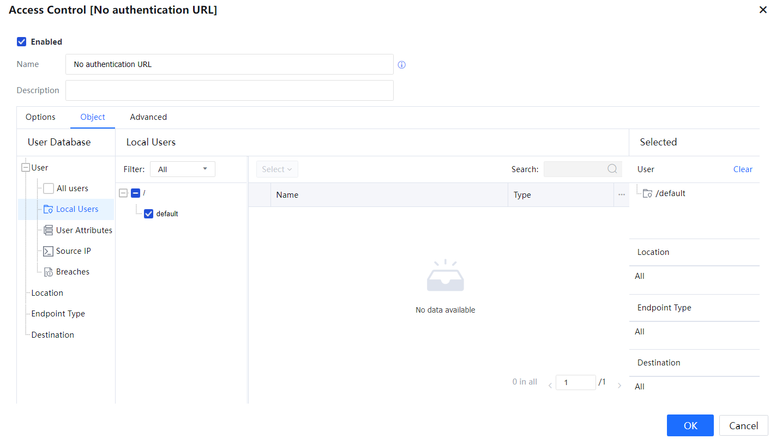Viewport: 770px width, 439px height.
Task: Click the three-dots column options icon
Action: click(x=621, y=194)
